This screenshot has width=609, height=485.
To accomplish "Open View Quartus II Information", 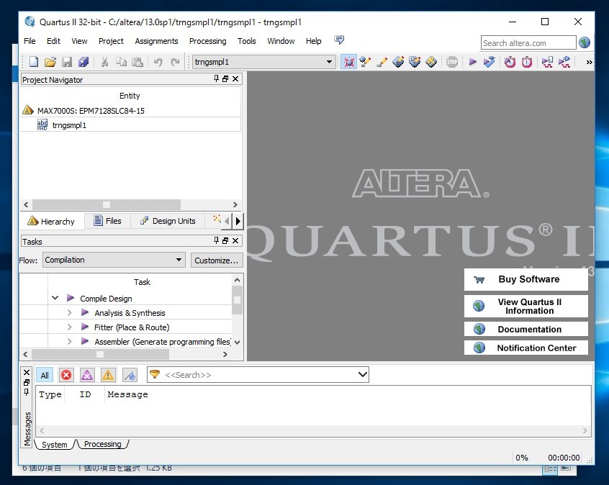I will [x=526, y=306].
